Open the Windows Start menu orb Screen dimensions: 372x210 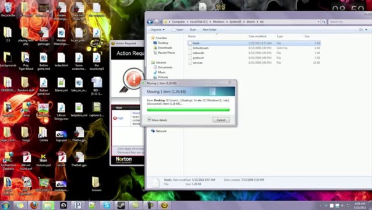pos(5,205)
